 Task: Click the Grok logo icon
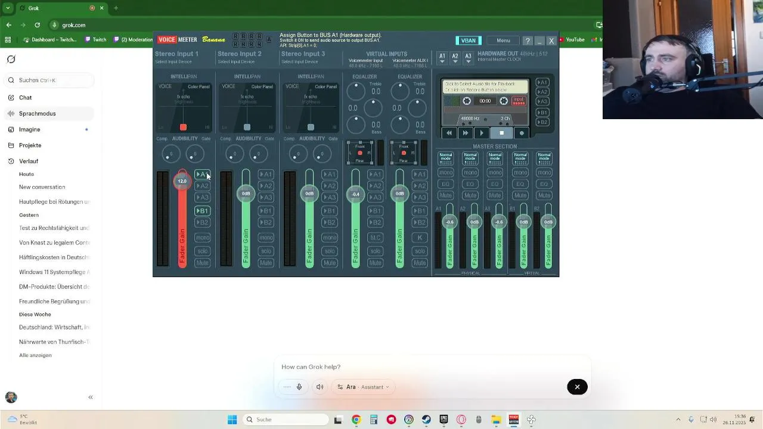point(11,60)
